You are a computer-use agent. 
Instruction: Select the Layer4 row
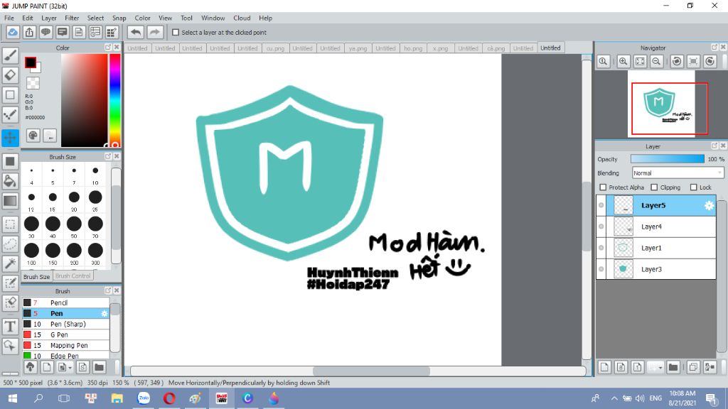pos(656,227)
